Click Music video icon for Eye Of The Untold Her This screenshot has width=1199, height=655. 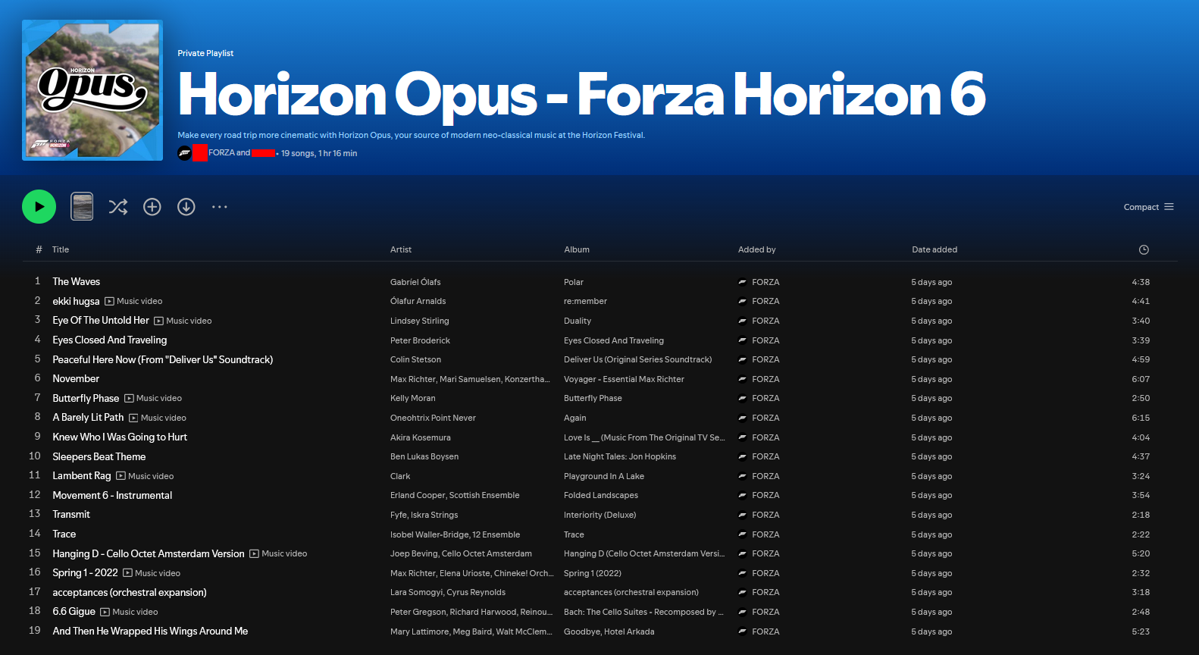point(158,321)
